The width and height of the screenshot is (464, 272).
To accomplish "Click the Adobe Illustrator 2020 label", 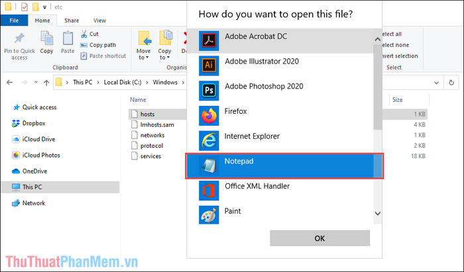I will coord(262,61).
